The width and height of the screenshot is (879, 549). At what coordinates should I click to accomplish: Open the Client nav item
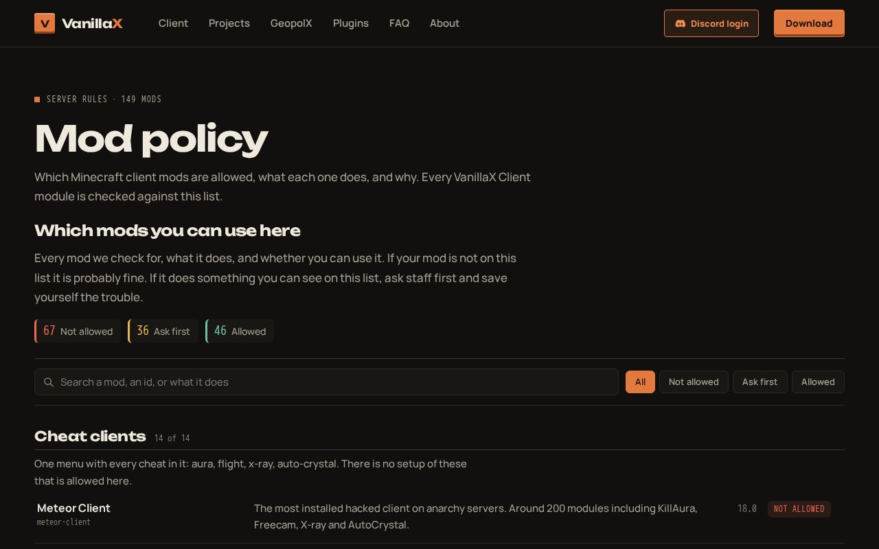coord(173,23)
